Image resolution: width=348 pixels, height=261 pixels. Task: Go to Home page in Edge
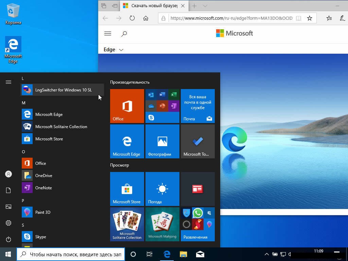(145, 18)
